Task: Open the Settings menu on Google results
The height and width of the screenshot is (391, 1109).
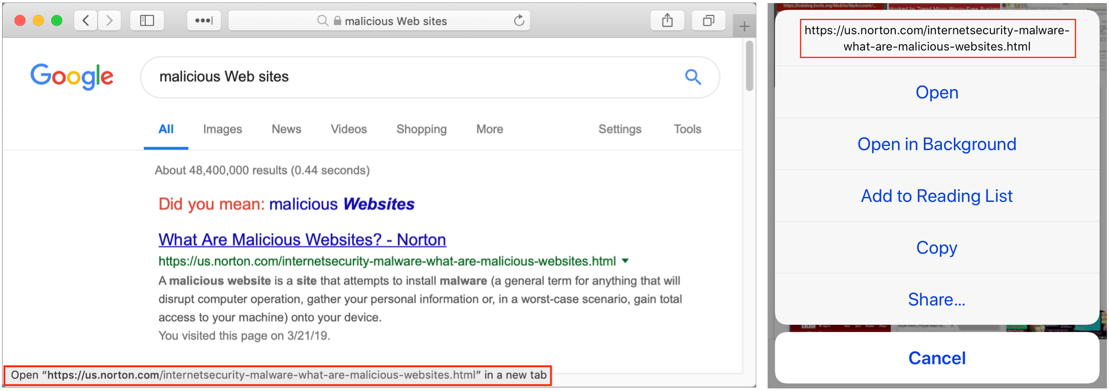Action: pyautogui.click(x=620, y=129)
